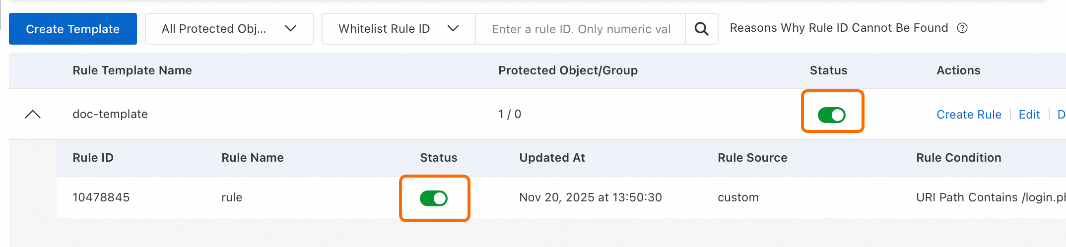
Task: Click the Create Template button
Action: 73,29
